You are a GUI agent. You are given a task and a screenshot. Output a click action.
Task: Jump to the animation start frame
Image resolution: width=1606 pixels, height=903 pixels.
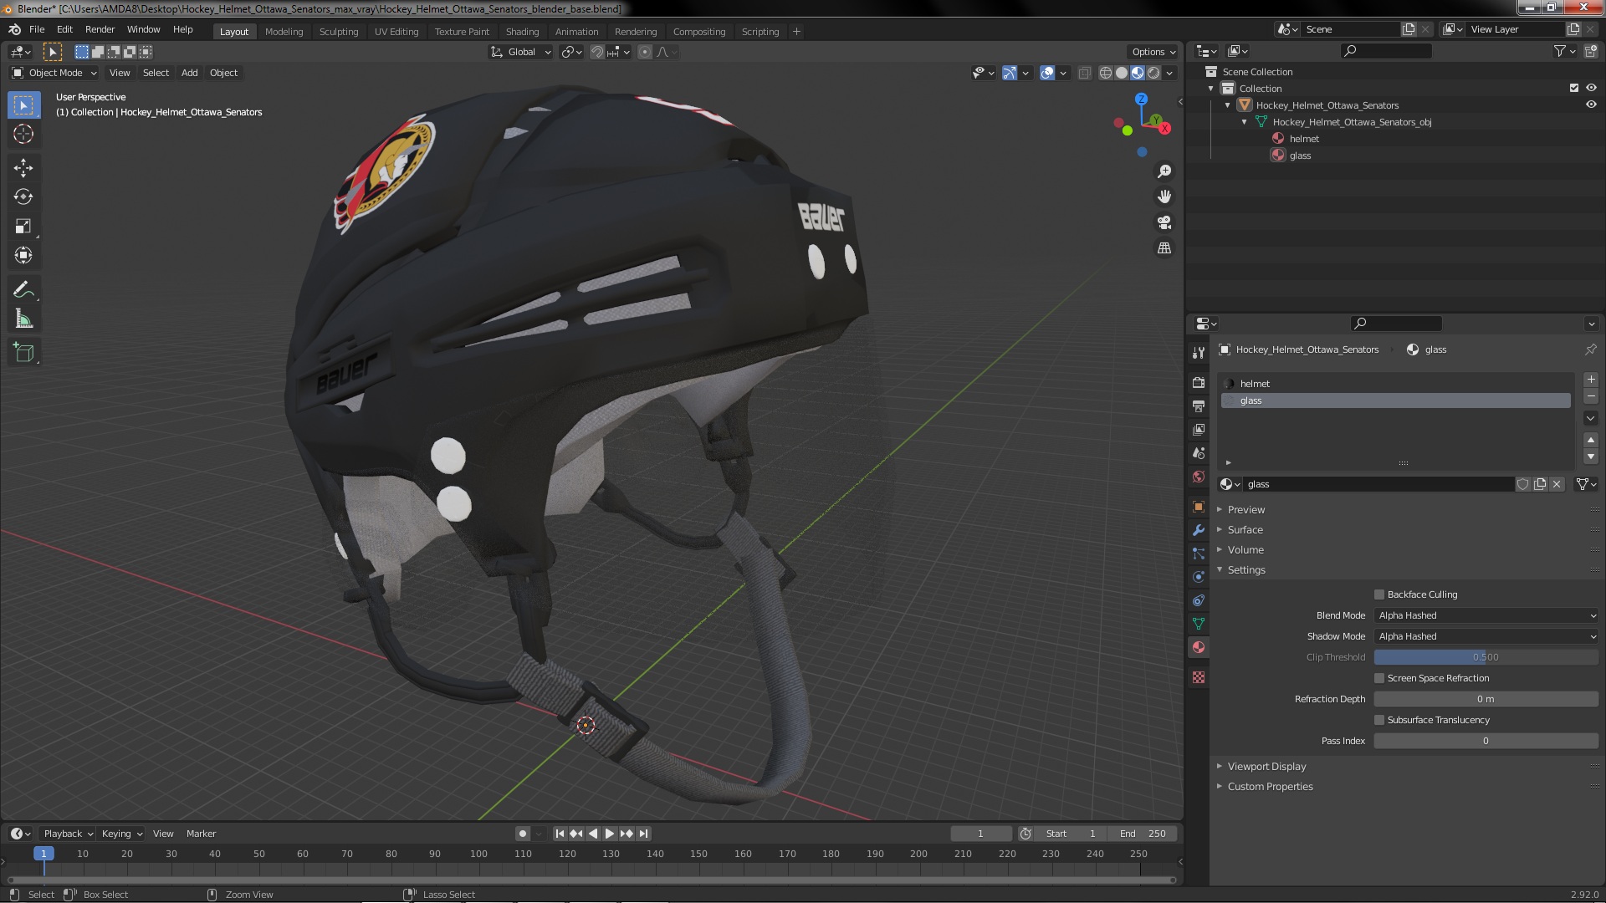pyautogui.click(x=560, y=834)
